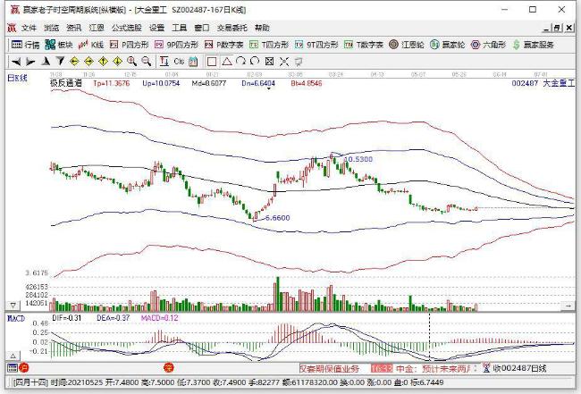
Task: Open 赢家服务 with the dollar icon
Action: 534,45
